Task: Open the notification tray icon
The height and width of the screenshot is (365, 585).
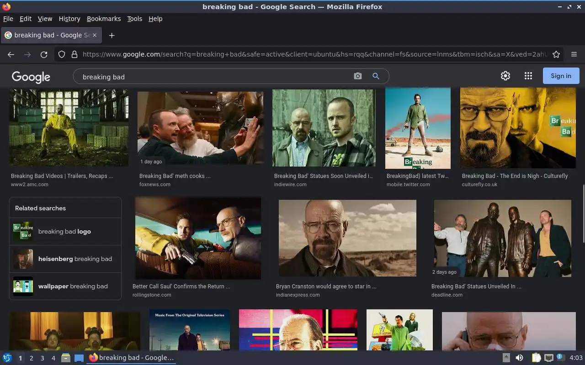Action: [561, 357]
